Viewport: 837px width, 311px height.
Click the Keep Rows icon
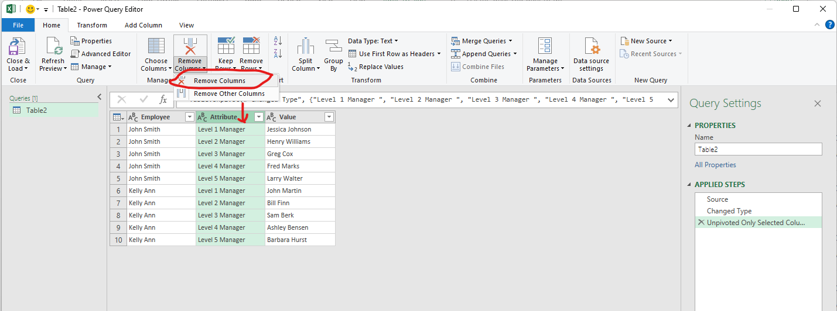coord(226,47)
